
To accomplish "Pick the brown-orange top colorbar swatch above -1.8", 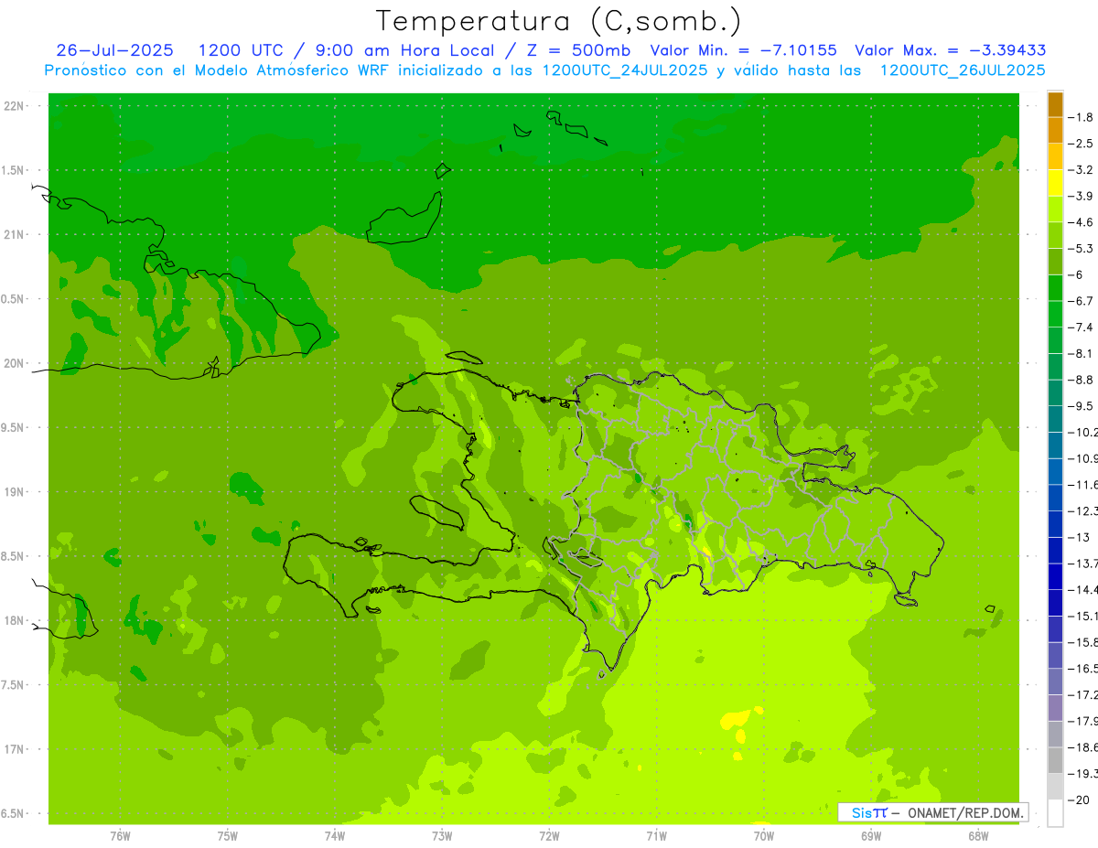I will pyautogui.click(x=1055, y=104).
